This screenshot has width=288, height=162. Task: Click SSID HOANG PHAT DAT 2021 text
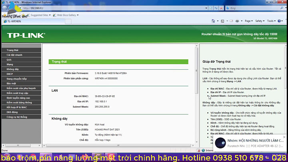pyautogui.click(x=107, y=130)
